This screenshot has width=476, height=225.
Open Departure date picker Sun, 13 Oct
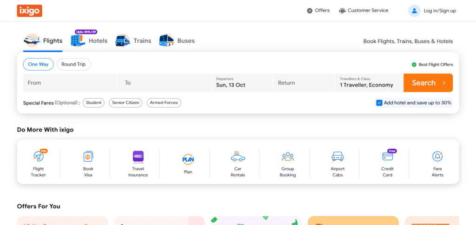click(x=242, y=83)
